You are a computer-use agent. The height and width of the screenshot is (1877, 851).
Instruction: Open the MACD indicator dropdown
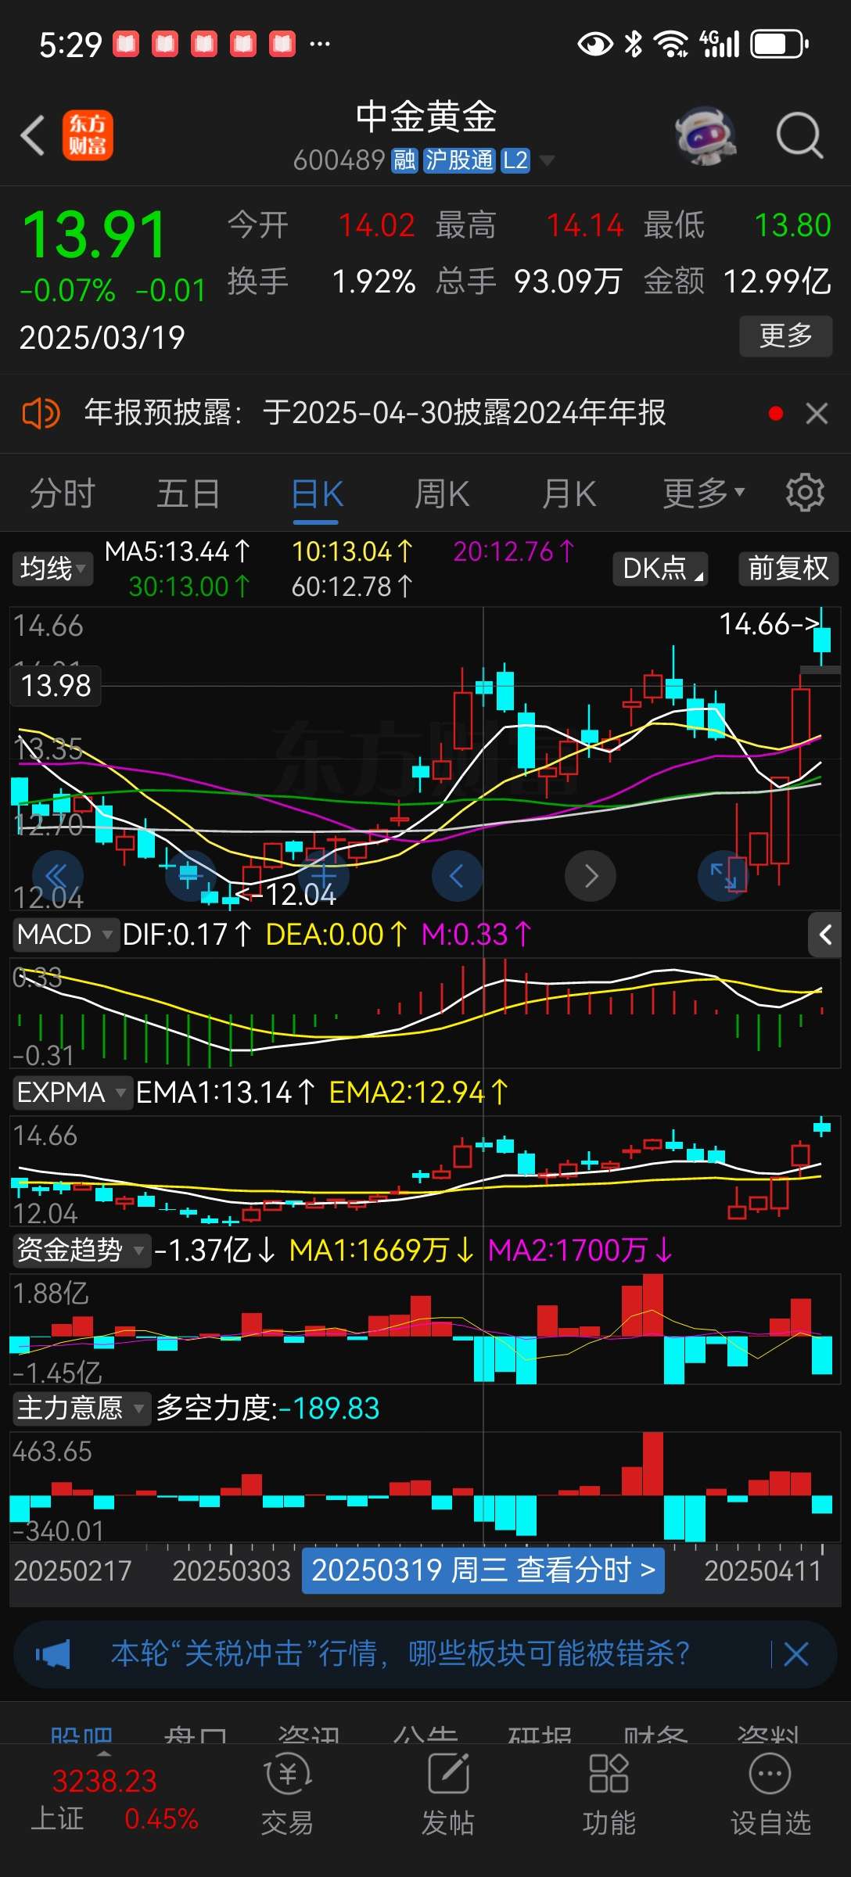(x=65, y=935)
